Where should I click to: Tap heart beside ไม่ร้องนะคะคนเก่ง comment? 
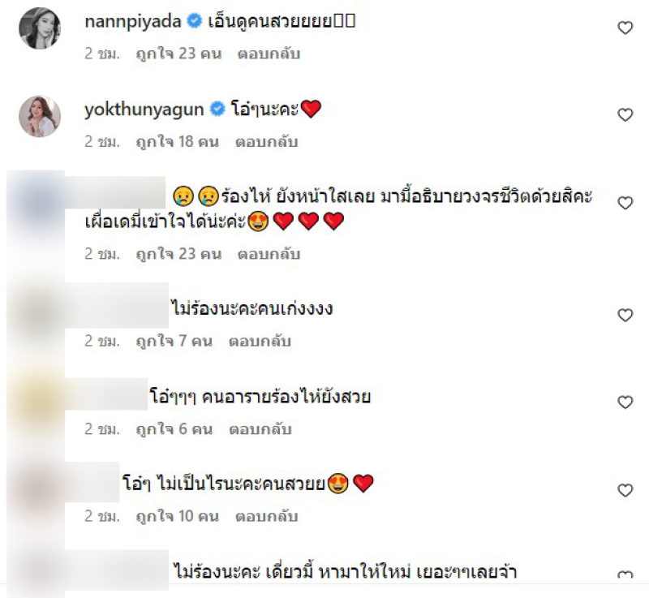[x=625, y=315]
